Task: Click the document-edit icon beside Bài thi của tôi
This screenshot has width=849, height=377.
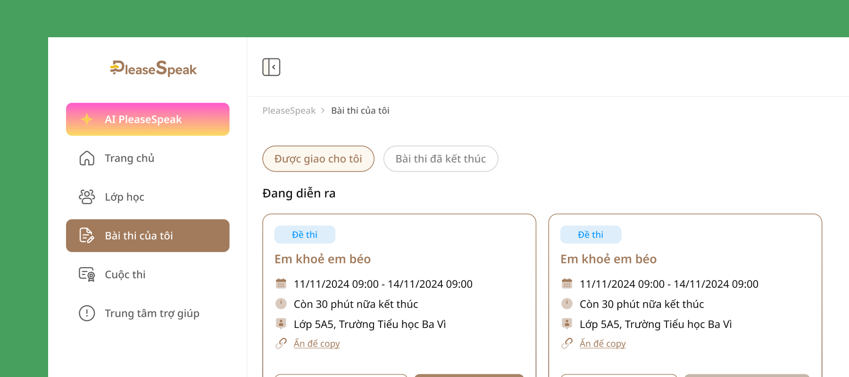Action: tap(87, 236)
